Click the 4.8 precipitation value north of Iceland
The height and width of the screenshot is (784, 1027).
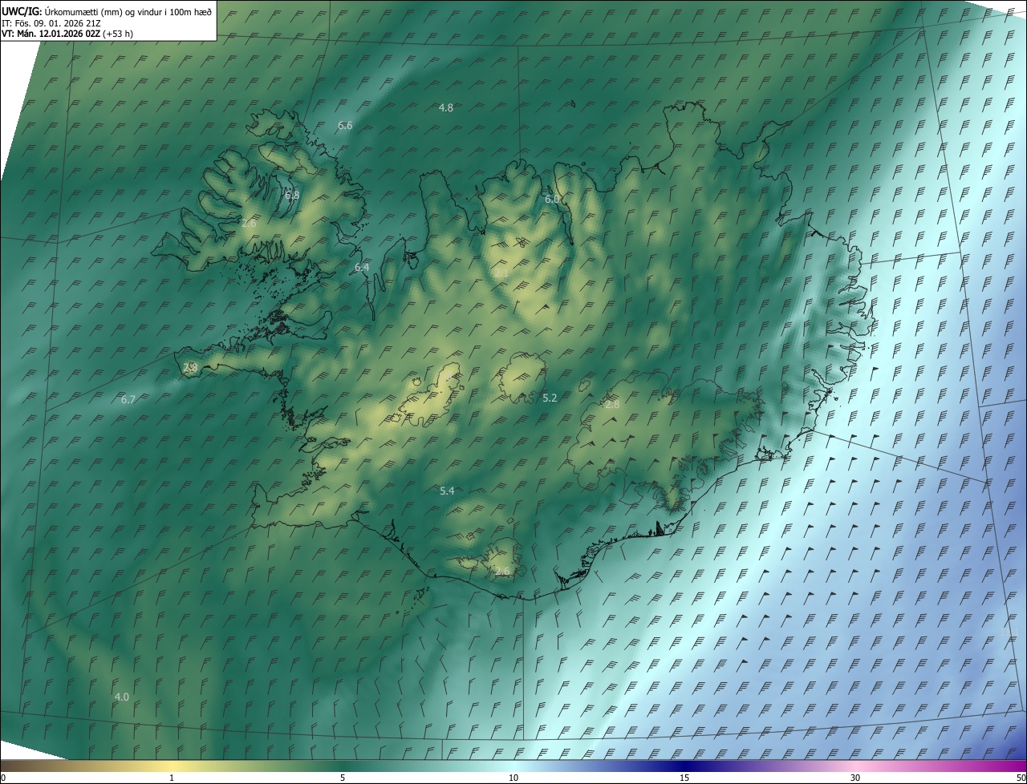pos(446,107)
